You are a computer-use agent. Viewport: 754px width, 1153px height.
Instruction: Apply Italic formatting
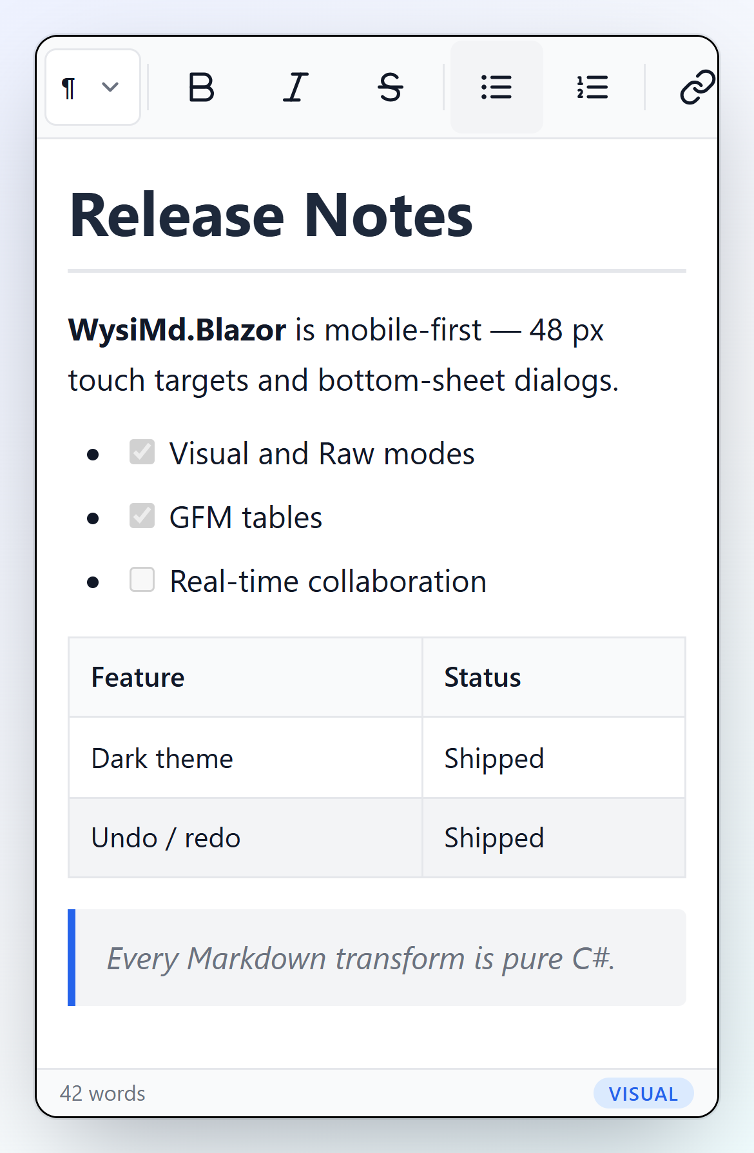click(296, 87)
